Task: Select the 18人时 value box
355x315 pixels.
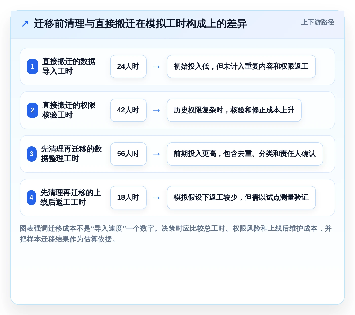Action: [x=128, y=198]
